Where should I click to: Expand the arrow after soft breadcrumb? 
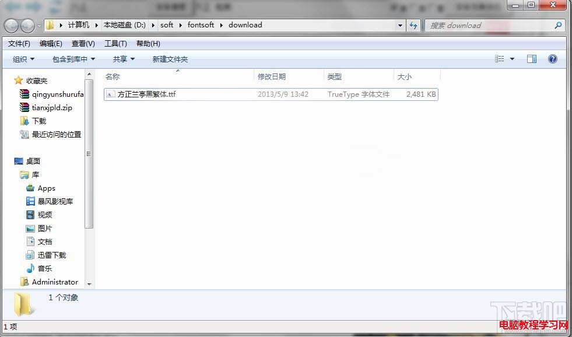[180, 25]
